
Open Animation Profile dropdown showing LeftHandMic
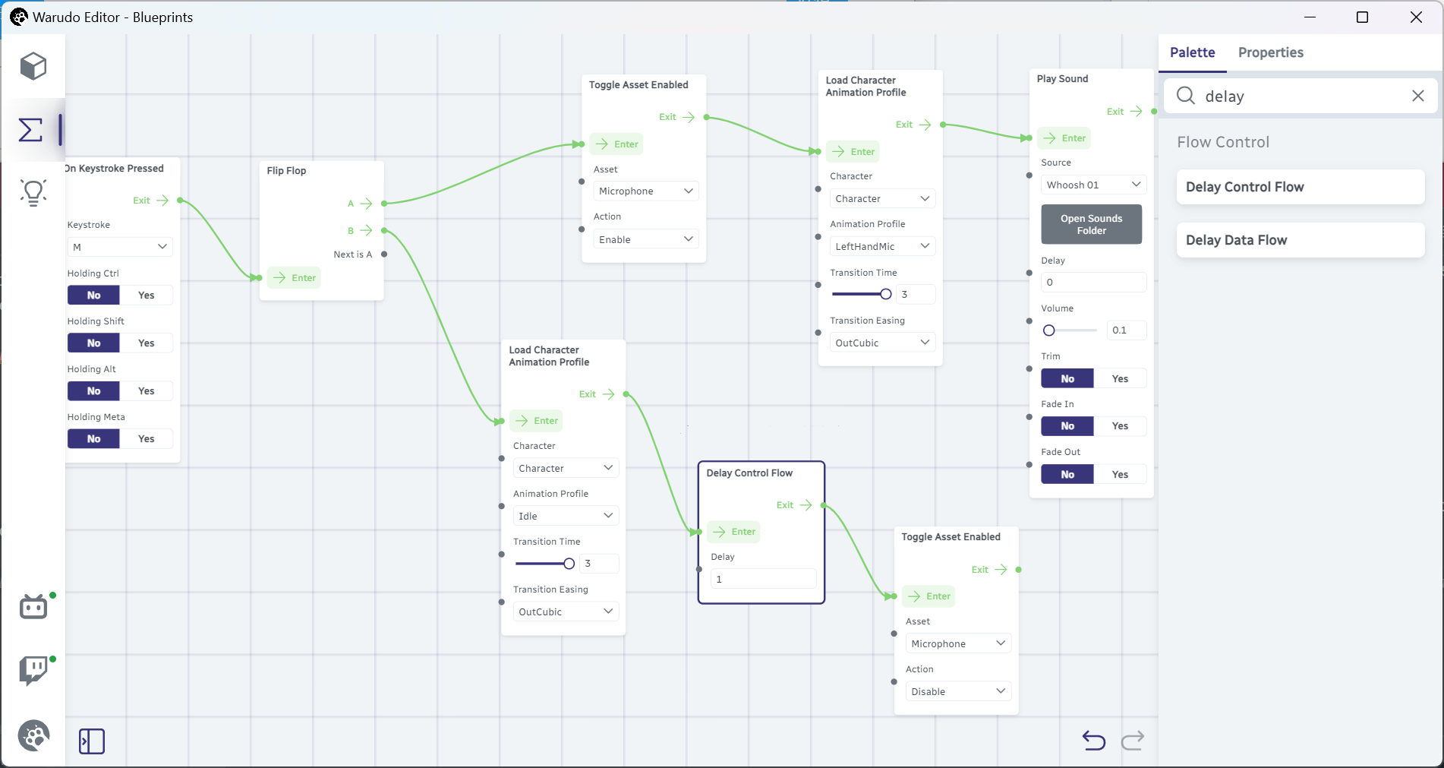882,246
